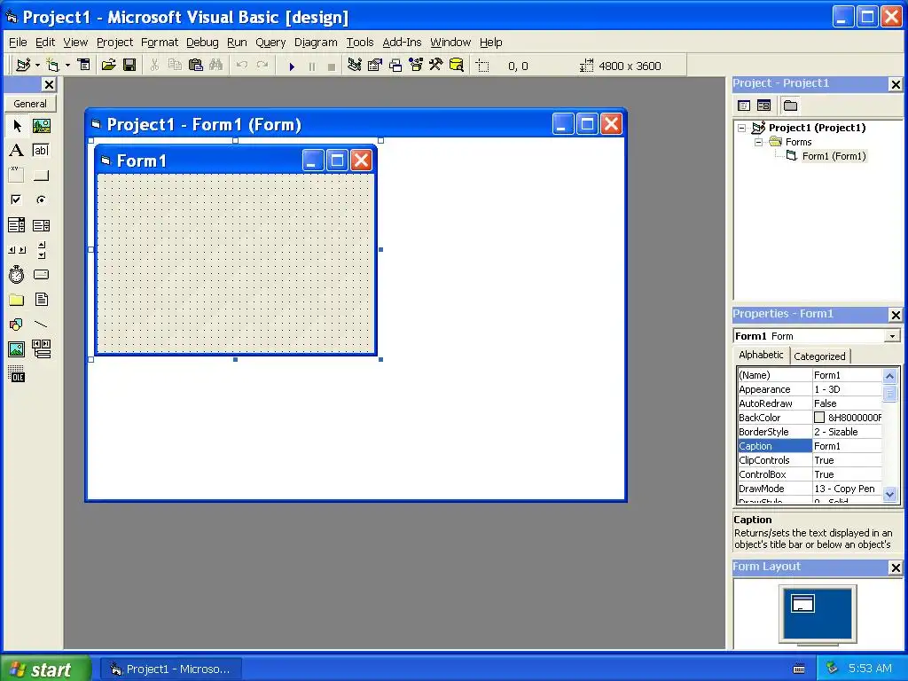Image resolution: width=908 pixels, height=681 pixels.
Task: Open Add Project dropdown arrow
Action: click(x=37, y=65)
